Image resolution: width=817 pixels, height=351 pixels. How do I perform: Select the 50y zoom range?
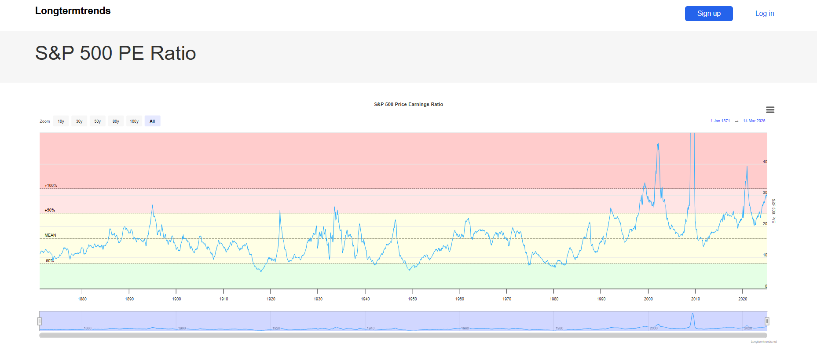pos(98,121)
